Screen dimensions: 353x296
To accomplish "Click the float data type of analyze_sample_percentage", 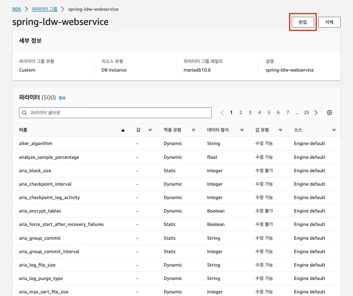I will click(212, 157).
